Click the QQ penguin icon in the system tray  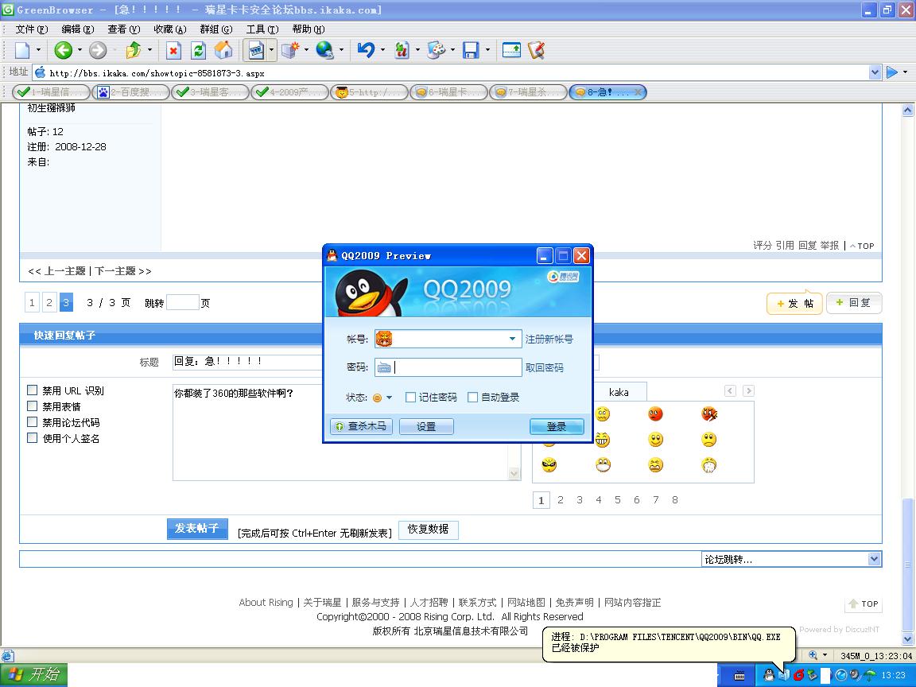coord(769,675)
